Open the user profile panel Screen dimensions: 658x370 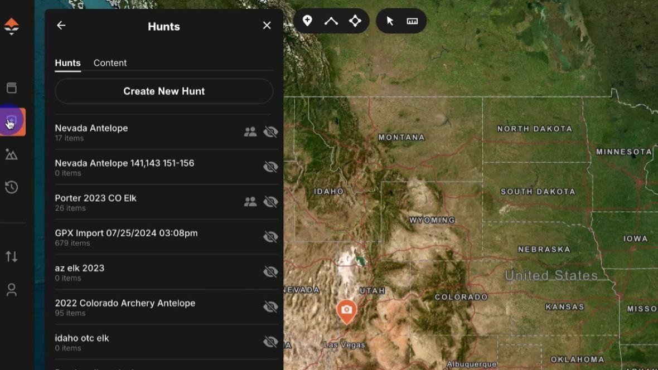tap(13, 289)
